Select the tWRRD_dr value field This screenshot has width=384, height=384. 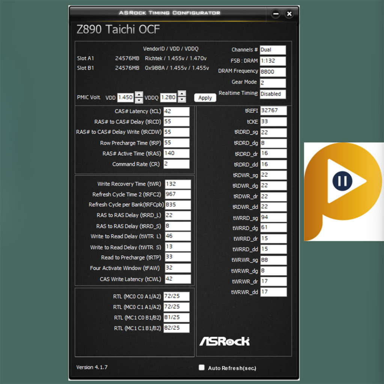click(x=273, y=239)
